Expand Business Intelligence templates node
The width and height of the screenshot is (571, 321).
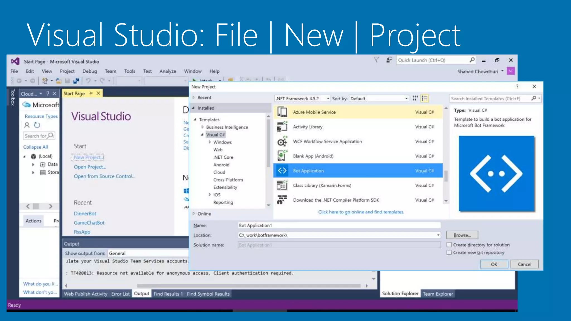point(202,127)
